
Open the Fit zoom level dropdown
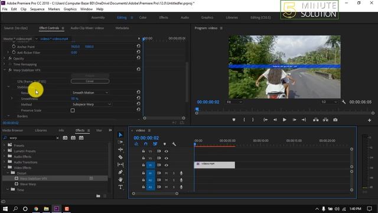pos(234,102)
